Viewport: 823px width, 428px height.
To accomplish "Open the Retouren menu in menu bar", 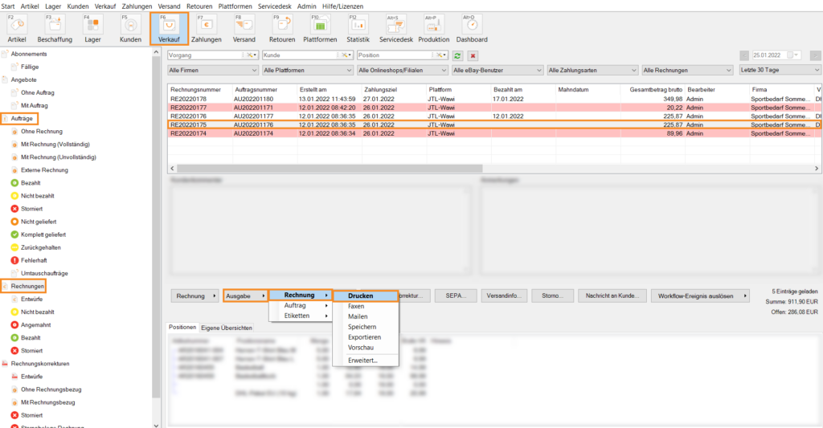I will [199, 6].
